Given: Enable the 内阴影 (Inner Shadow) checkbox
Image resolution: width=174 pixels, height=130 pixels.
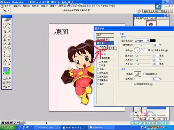Looking at the screenshot, I should pyautogui.click(x=98, y=47).
